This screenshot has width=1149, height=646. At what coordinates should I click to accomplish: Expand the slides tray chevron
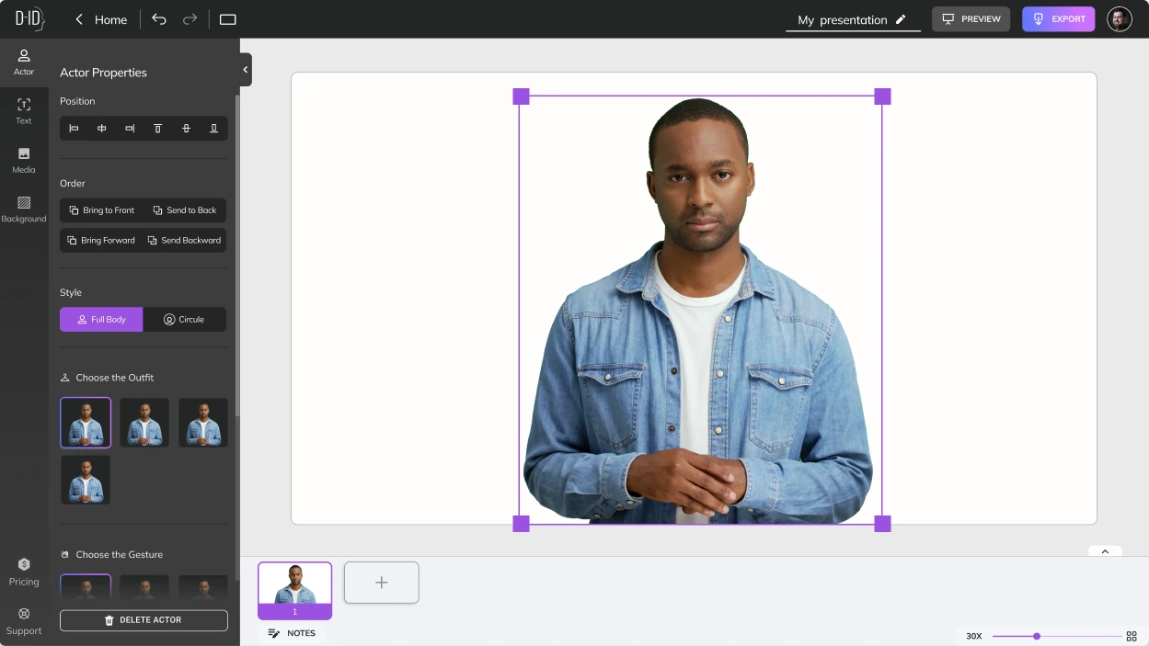pyautogui.click(x=1105, y=551)
